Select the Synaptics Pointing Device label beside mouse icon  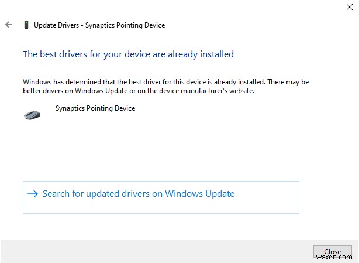pyautogui.click(x=95, y=108)
